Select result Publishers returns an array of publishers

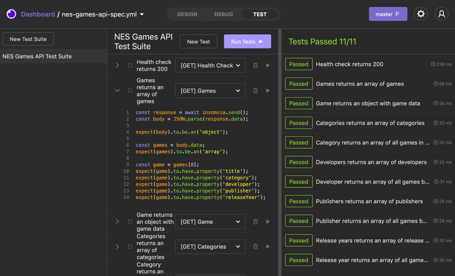[x=369, y=201]
